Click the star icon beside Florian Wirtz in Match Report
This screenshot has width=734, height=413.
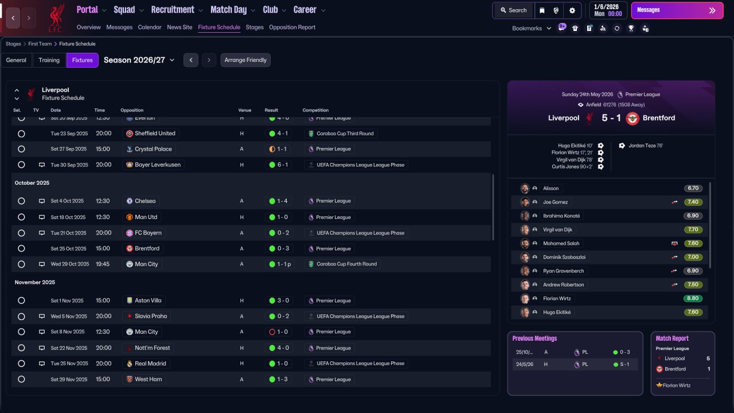tap(659, 385)
